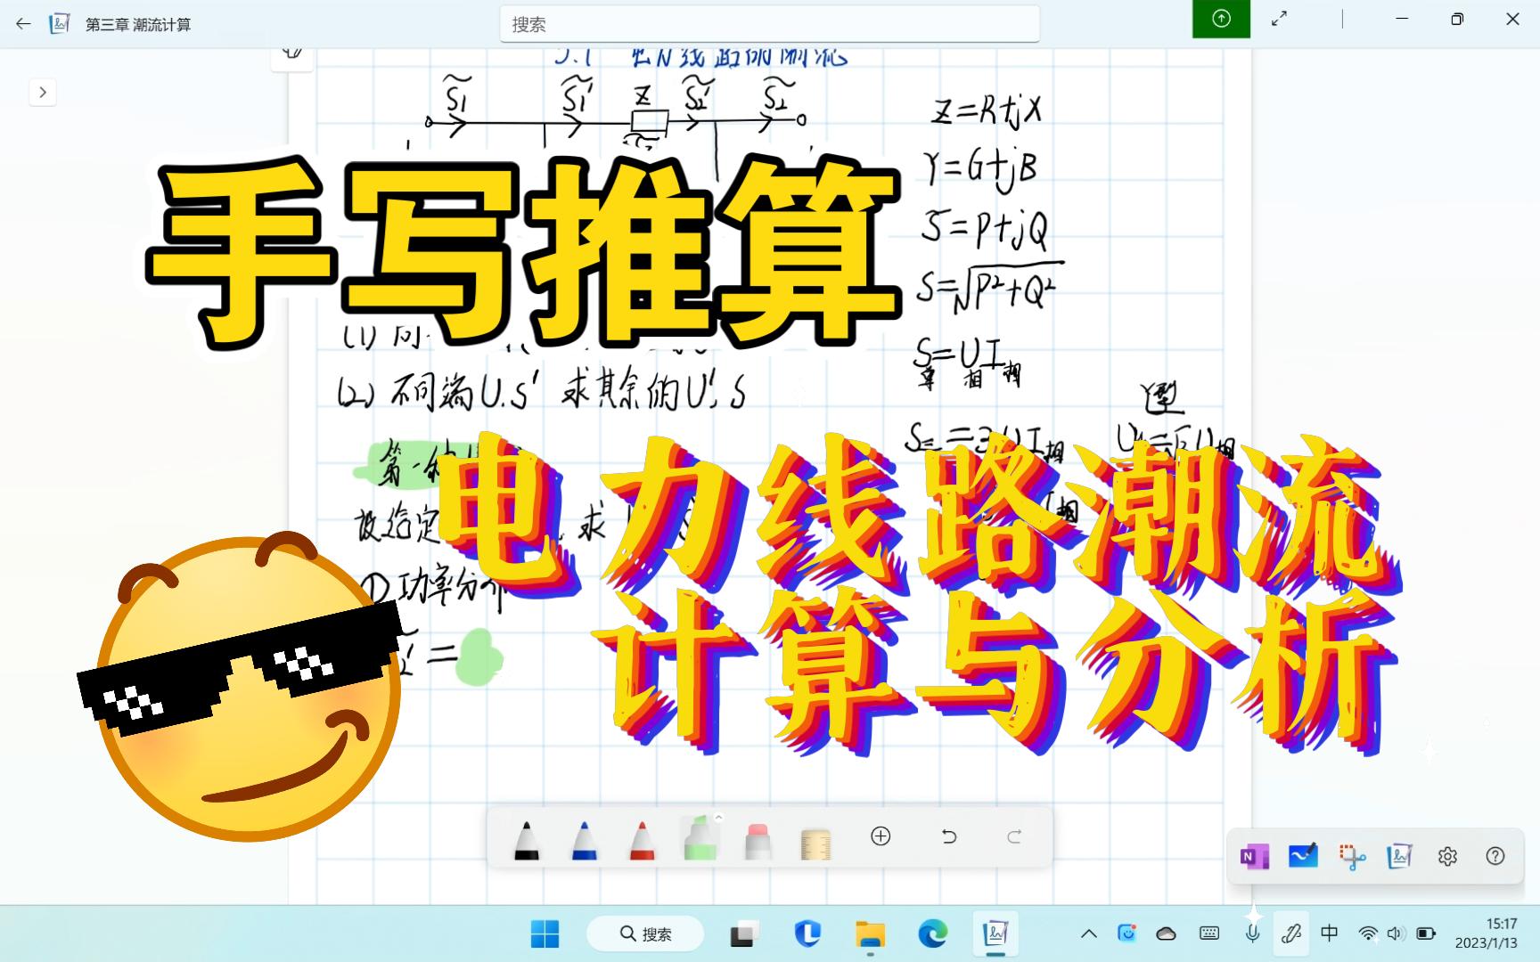This screenshot has height=962, width=1540.
Task: Toggle fullscreen with the diagonal arrows
Action: pyautogui.click(x=1279, y=18)
